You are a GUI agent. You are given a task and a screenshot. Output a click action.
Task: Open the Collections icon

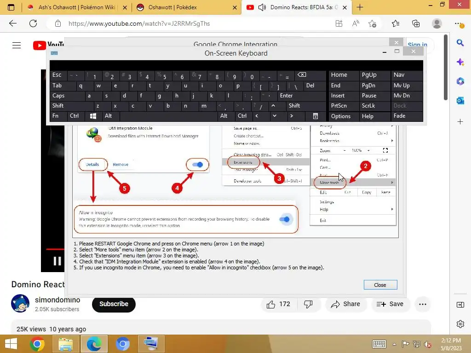tap(416, 23)
